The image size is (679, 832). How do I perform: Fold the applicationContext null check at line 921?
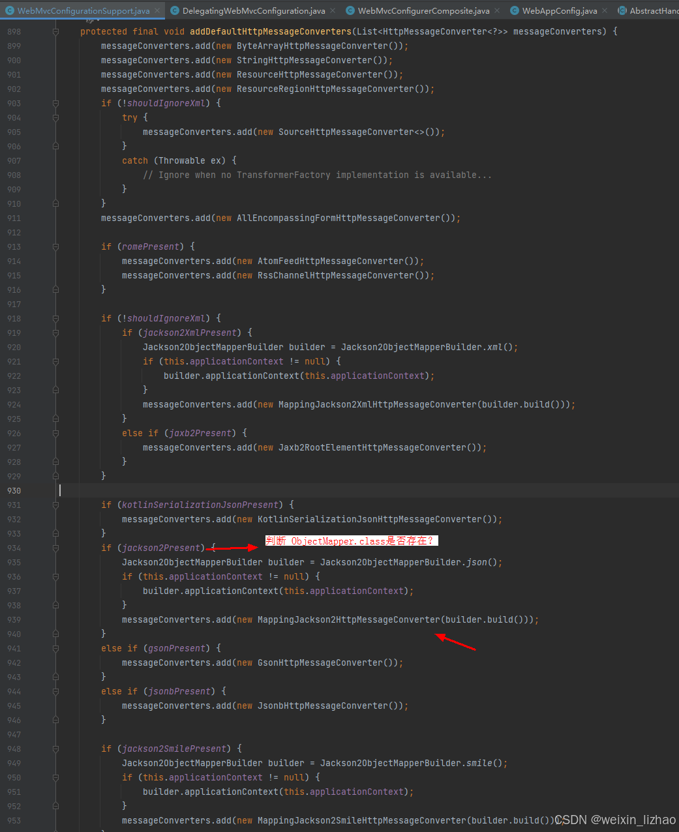tap(55, 361)
